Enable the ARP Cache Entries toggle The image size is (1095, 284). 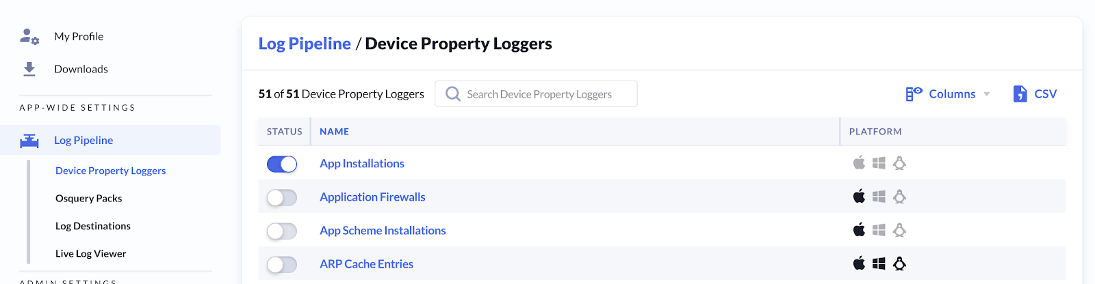click(x=282, y=264)
